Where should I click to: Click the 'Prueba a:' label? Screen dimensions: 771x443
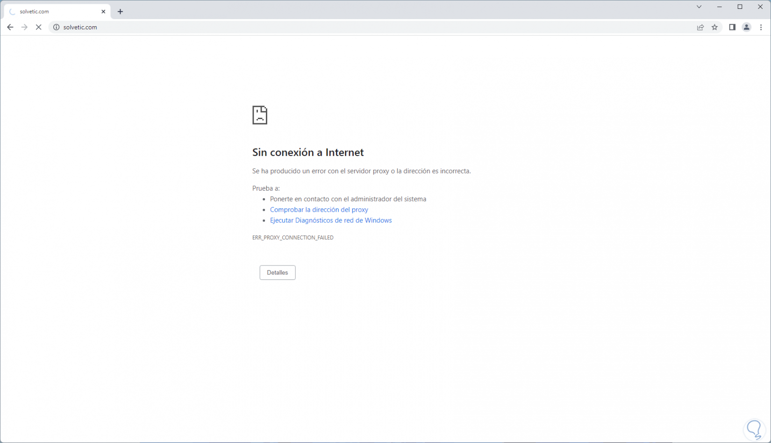[x=266, y=188]
